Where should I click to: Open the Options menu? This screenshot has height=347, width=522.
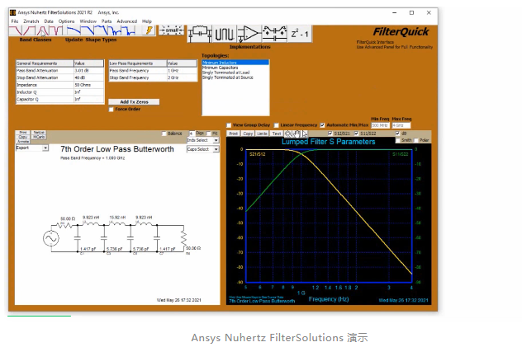(66, 21)
